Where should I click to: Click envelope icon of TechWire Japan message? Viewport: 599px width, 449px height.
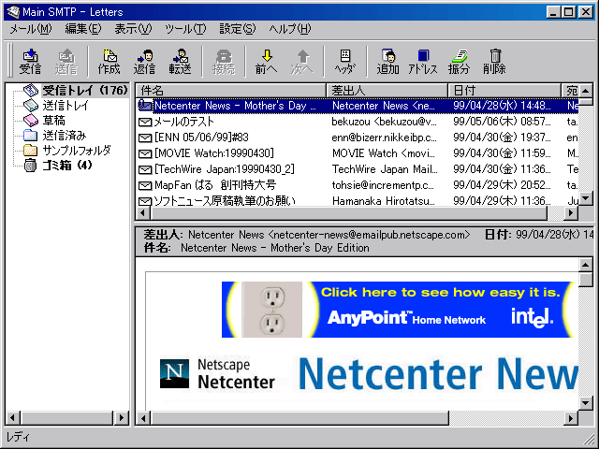[x=145, y=169]
